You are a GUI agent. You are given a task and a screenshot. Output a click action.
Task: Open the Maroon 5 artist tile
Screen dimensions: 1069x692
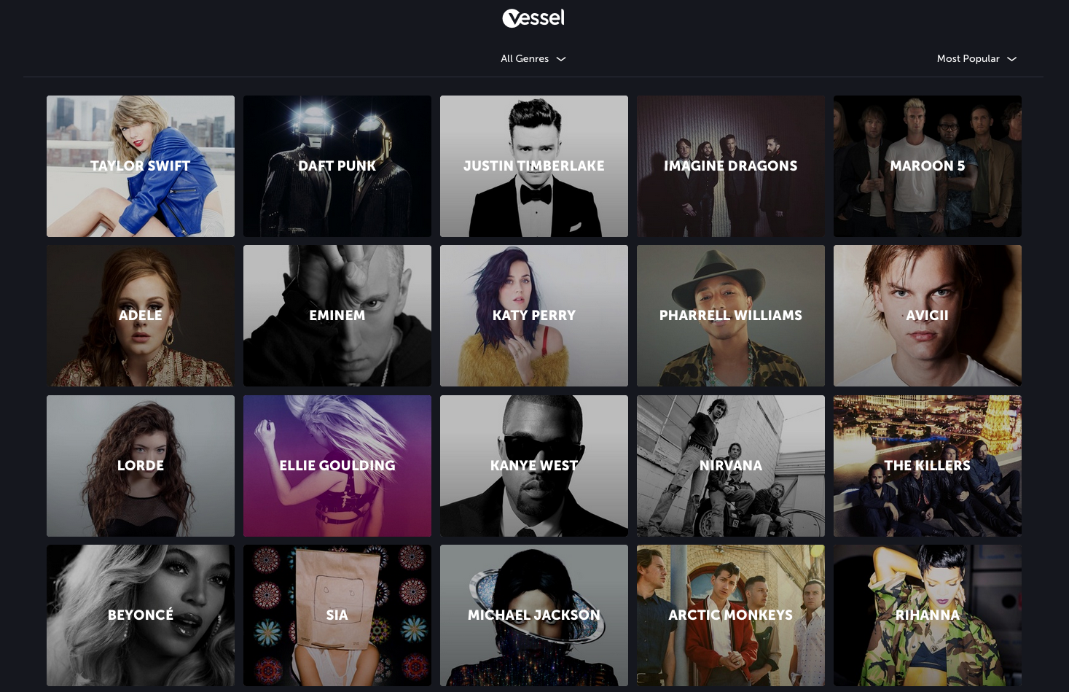(928, 166)
